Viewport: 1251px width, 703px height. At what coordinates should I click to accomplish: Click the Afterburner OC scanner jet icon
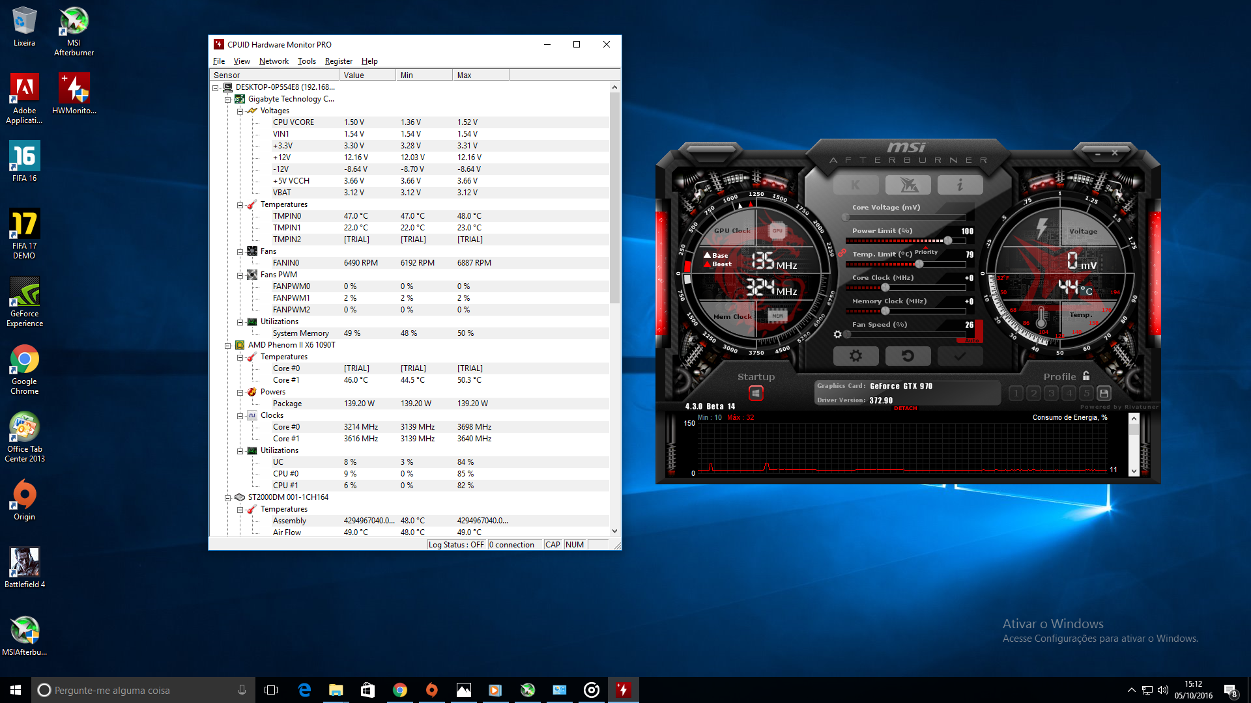click(908, 185)
